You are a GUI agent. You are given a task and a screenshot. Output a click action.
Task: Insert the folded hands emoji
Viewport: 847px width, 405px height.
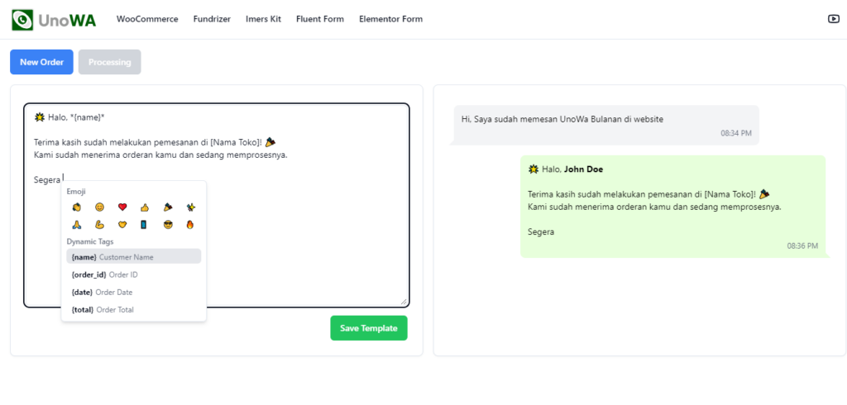(76, 225)
